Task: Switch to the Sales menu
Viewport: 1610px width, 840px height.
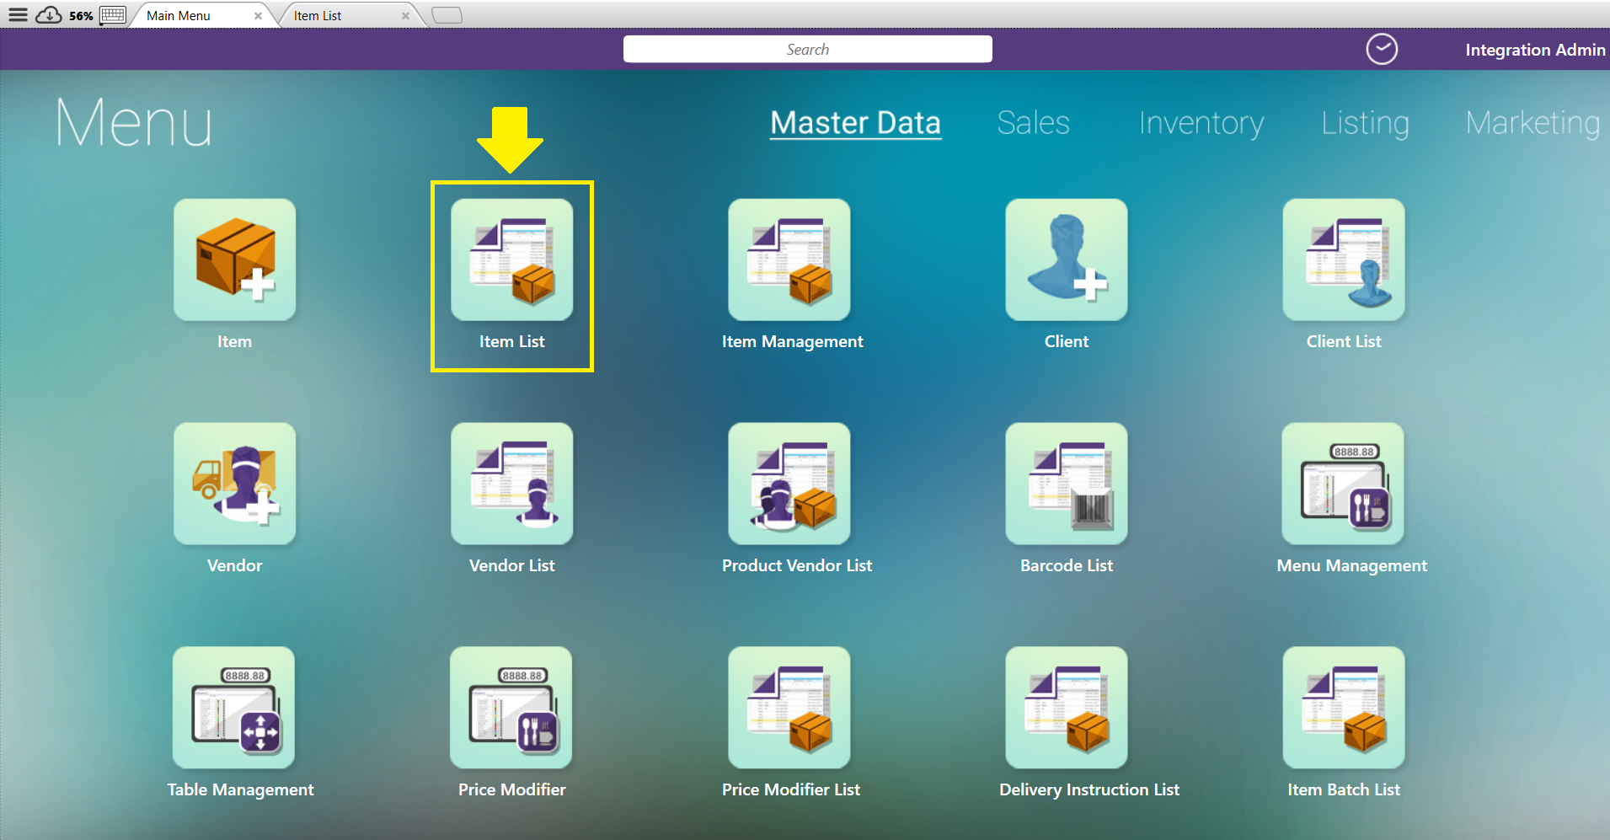Action: click(x=1033, y=123)
